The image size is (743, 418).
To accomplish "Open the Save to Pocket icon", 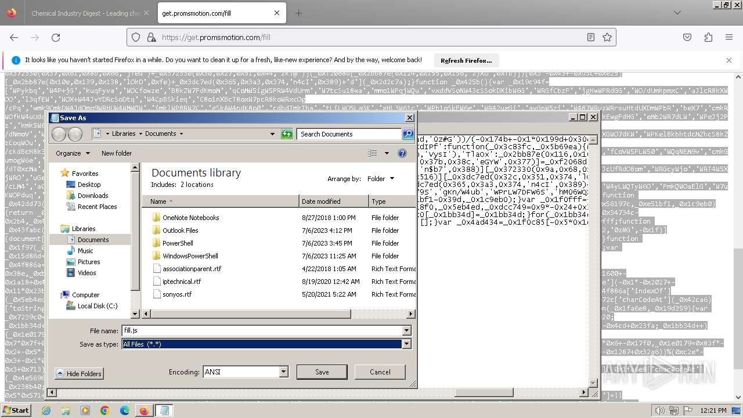I will (687, 37).
